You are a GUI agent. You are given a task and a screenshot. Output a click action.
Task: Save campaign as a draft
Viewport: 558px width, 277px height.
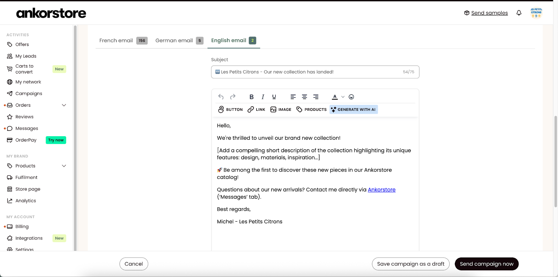coord(410,264)
